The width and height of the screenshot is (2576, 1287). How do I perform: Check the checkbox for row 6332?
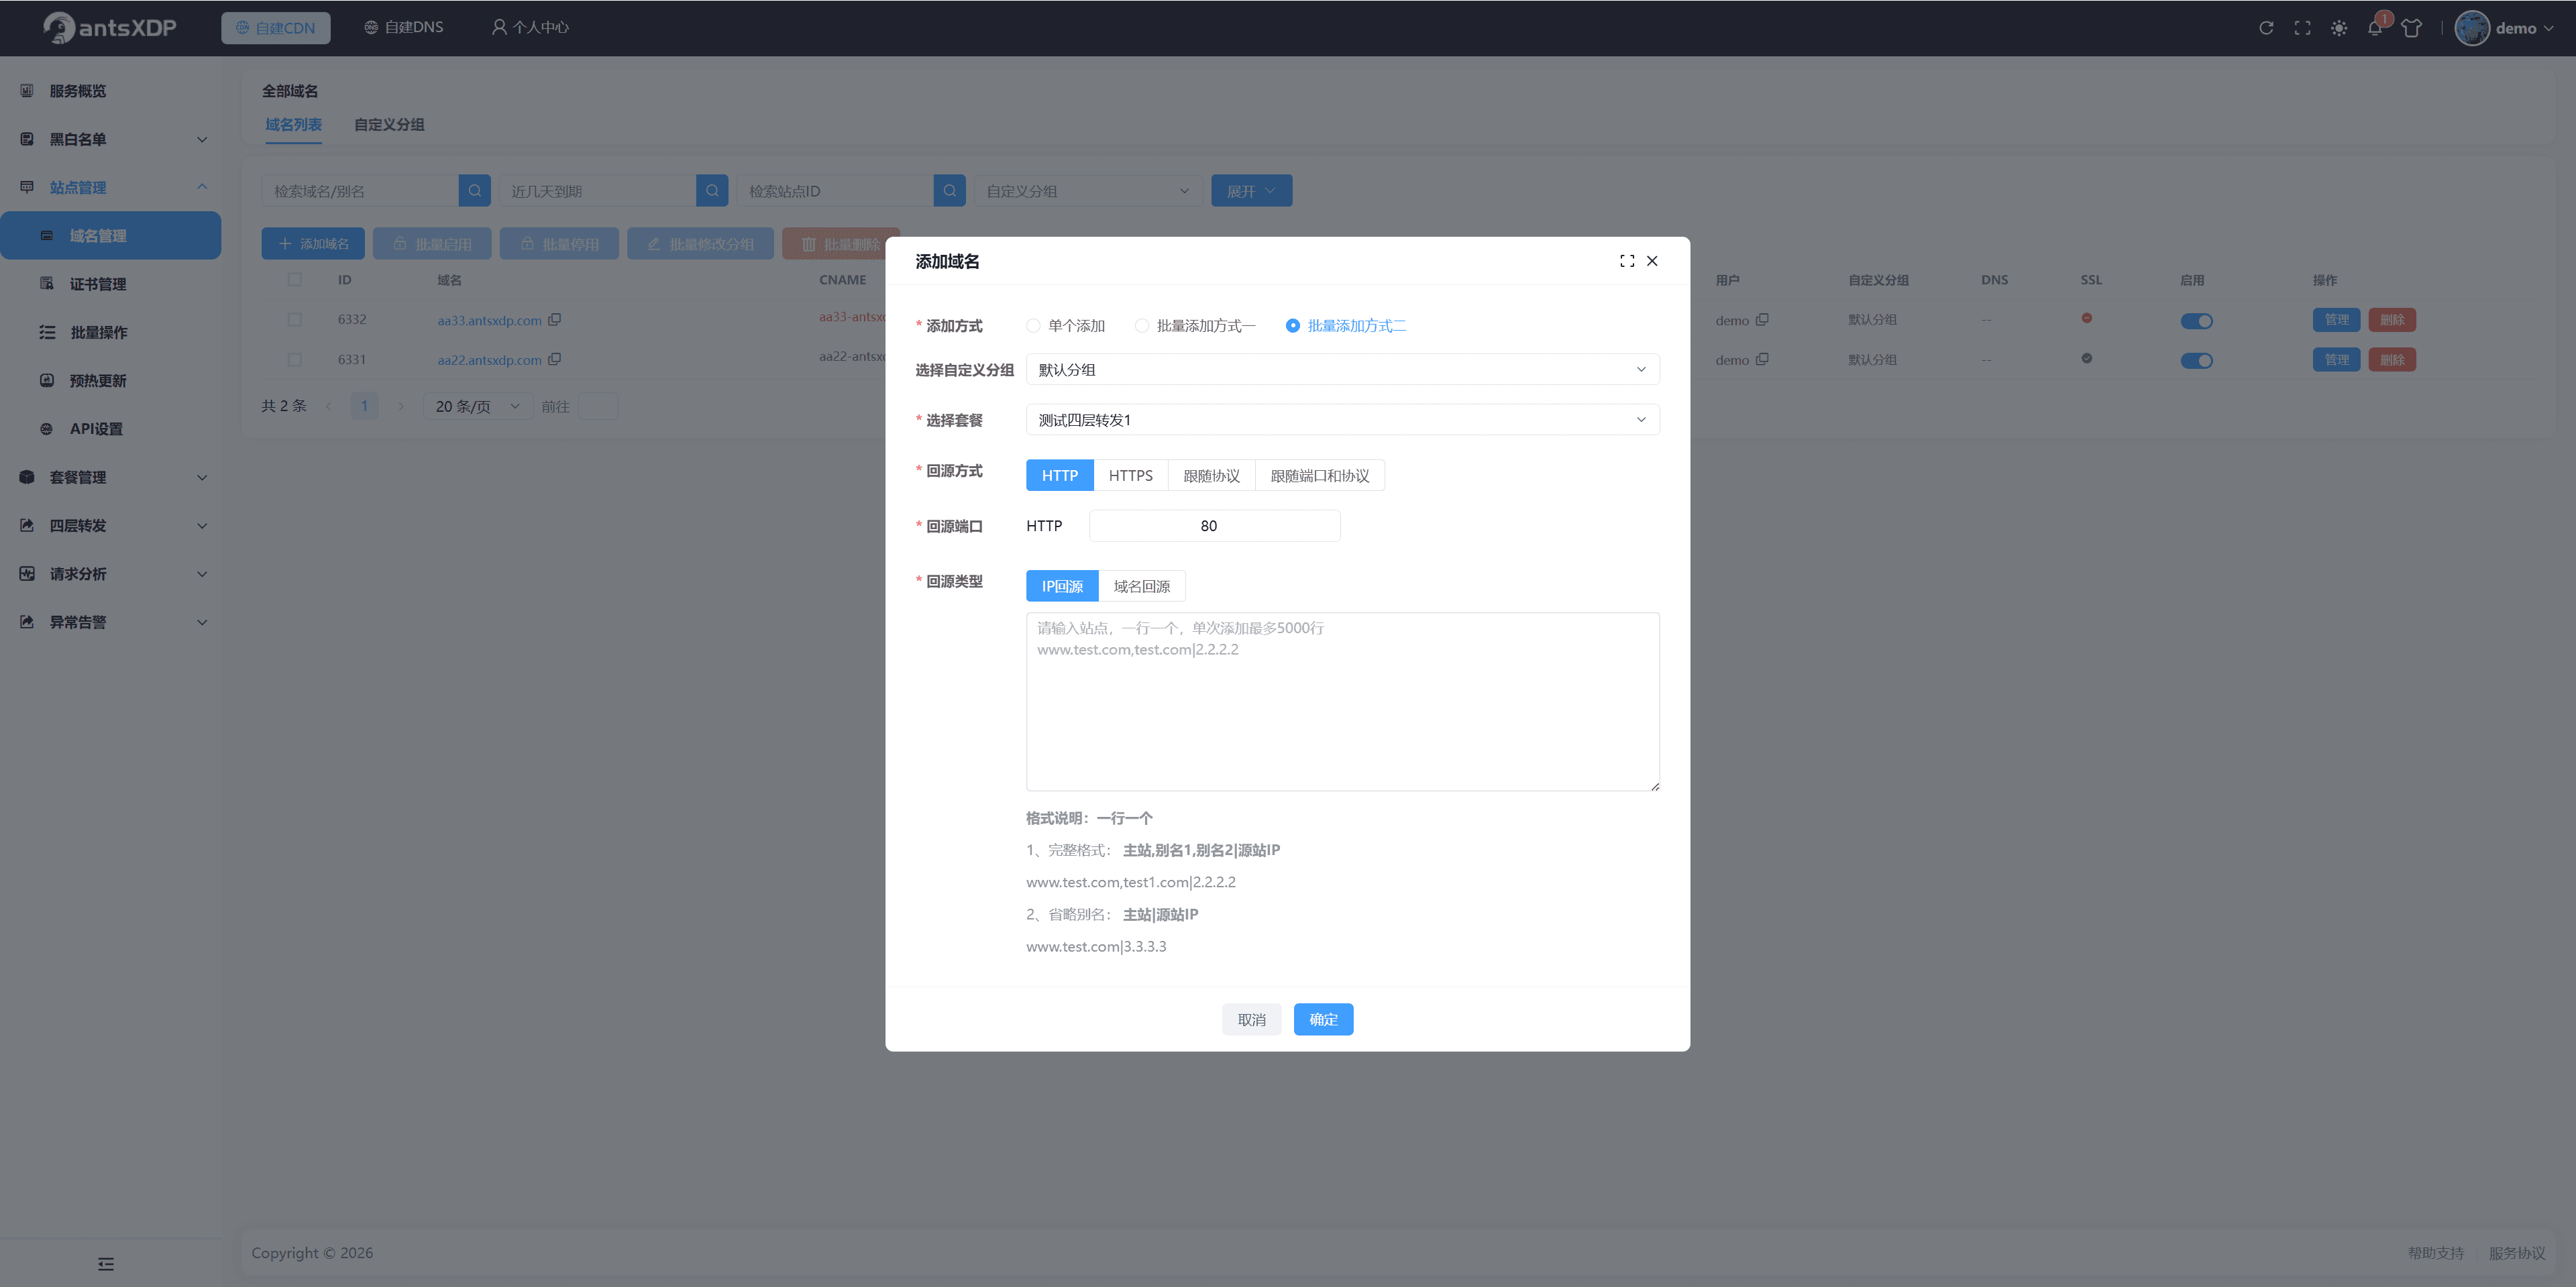[294, 320]
